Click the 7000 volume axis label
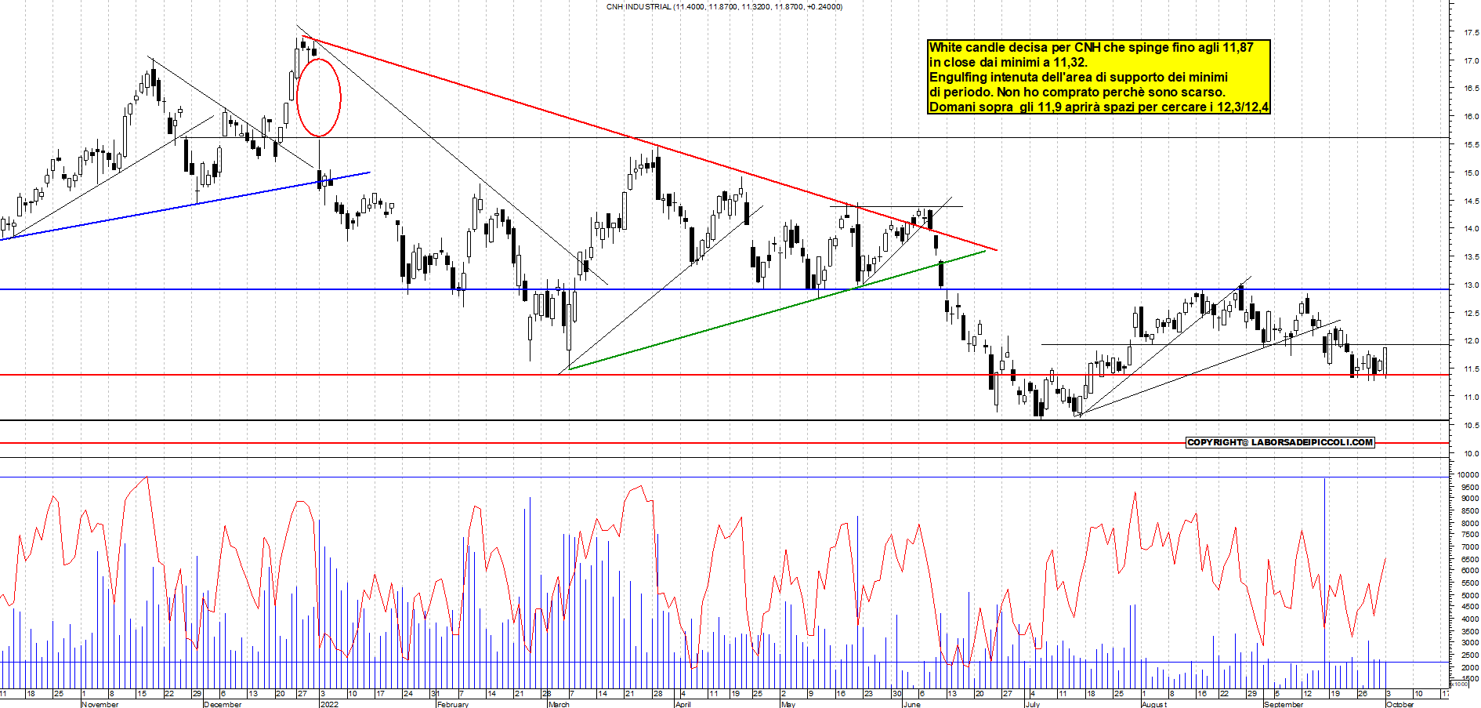The height and width of the screenshot is (708, 1481). [x=1469, y=547]
